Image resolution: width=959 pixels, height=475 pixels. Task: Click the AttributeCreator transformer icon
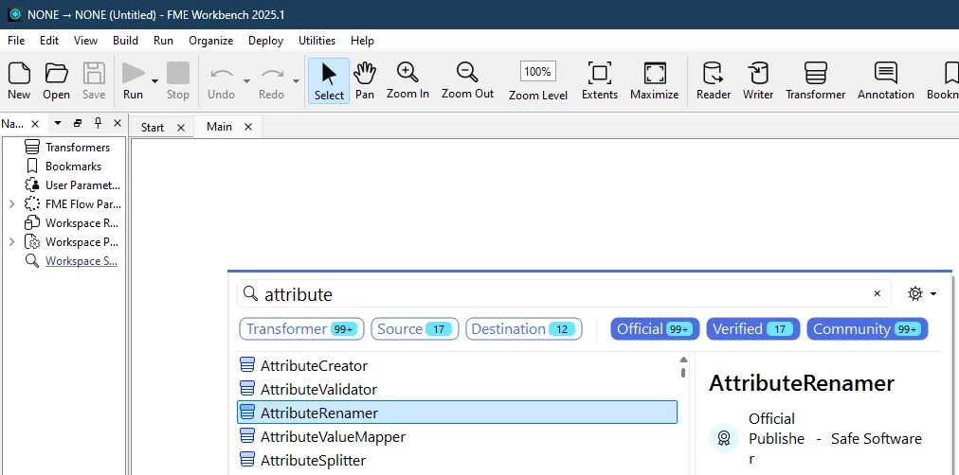[246, 366]
